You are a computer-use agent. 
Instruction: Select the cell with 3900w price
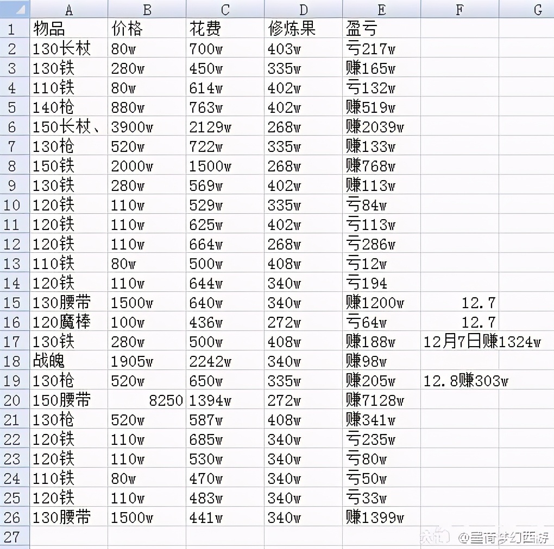[147, 126]
